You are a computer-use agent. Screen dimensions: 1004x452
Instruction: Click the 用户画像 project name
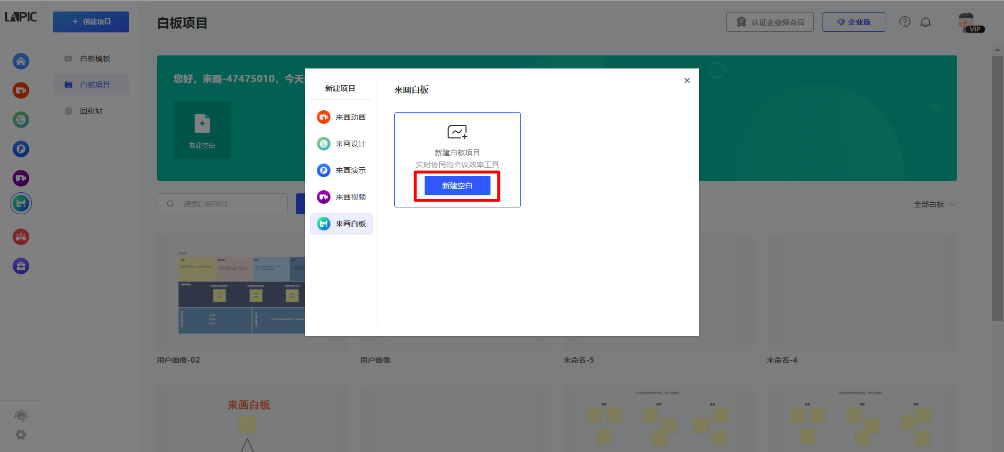coord(375,360)
